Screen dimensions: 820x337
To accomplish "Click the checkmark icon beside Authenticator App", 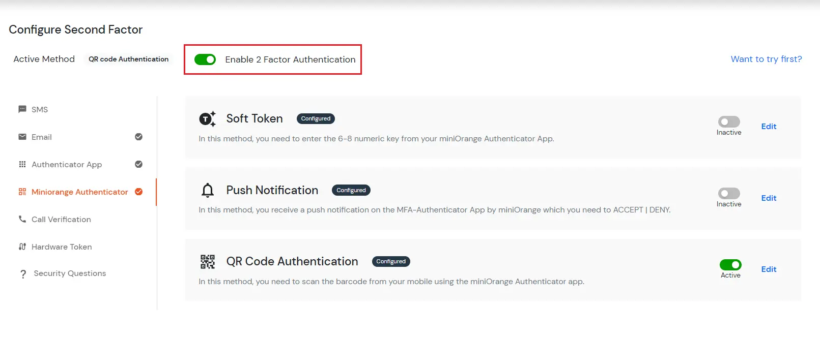I will pyautogui.click(x=138, y=164).
